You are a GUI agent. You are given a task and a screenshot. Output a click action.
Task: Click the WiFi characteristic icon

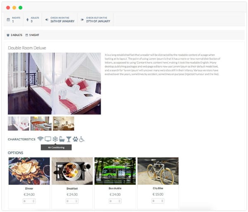coord(41,139)
